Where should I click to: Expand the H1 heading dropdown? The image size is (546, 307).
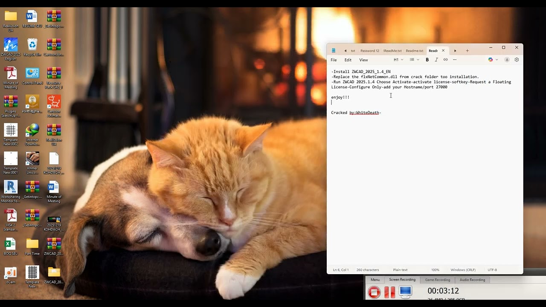click(398, 60)
